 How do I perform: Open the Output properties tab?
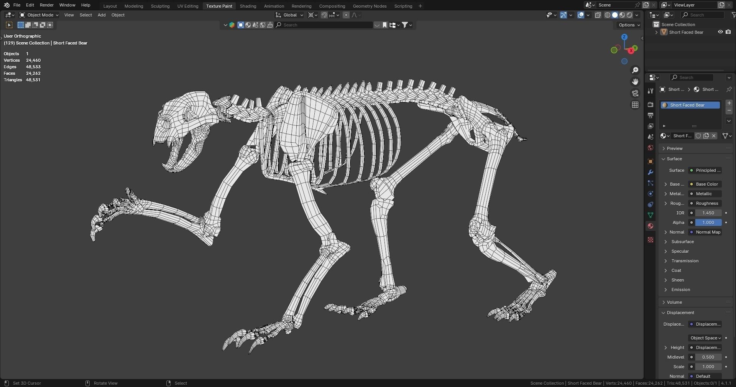pos(650,115)
